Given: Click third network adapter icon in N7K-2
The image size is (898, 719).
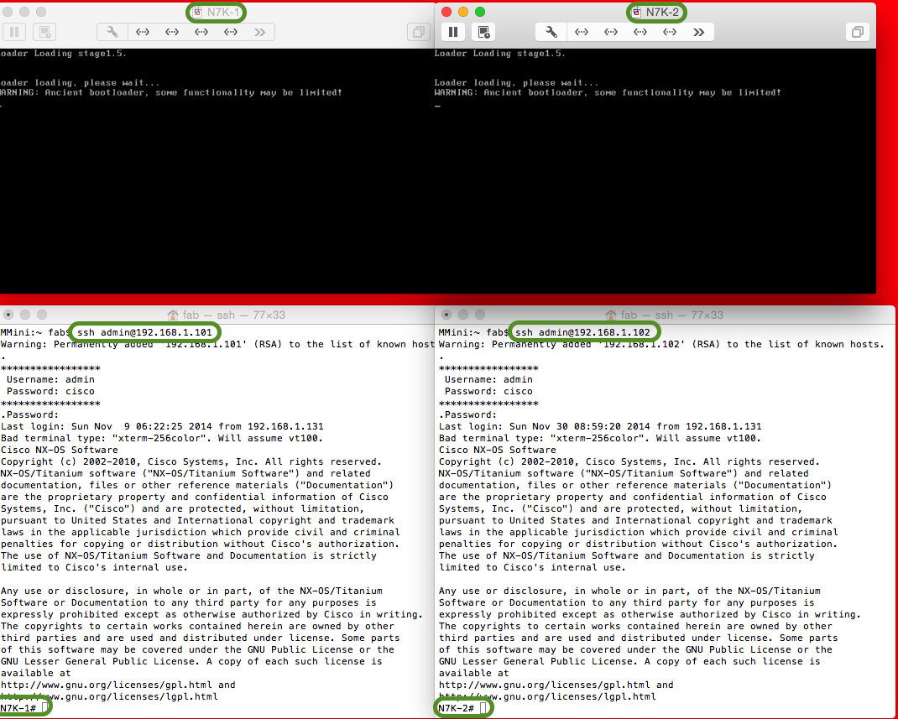Looking at the screenshot, I should coord(640,32).
